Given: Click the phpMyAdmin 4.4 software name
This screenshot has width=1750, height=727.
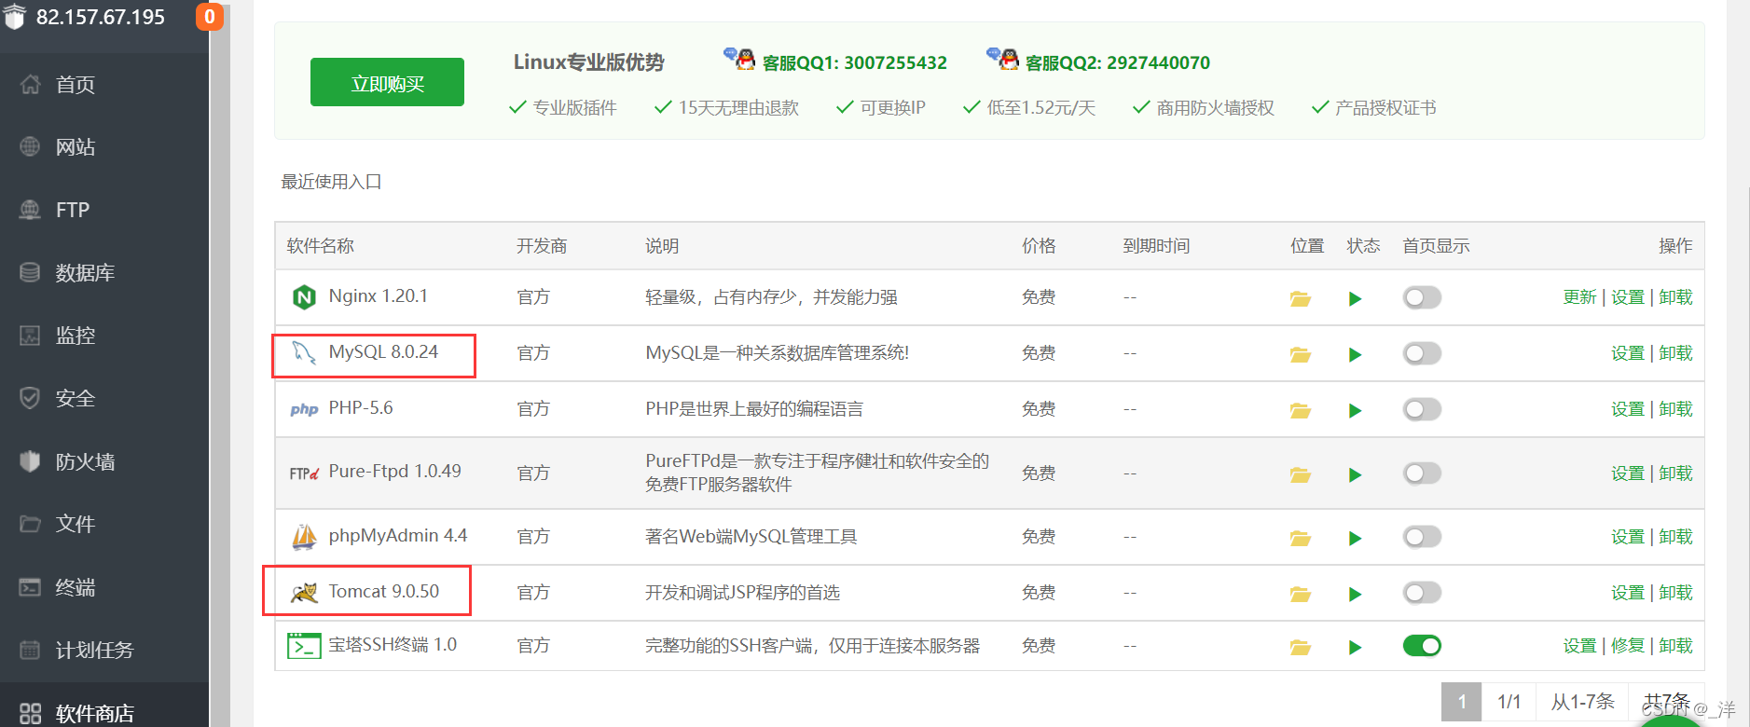Looking at the screenshot, I should (398, 536).
